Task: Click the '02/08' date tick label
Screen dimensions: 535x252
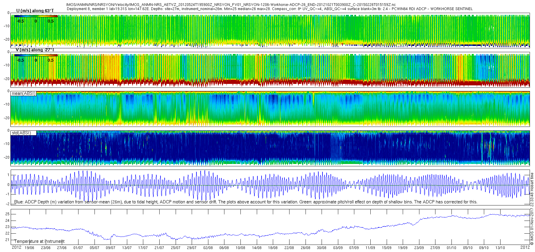Action: [x=208, y=248]
